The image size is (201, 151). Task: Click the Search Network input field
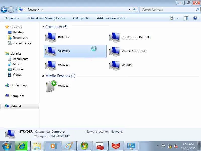click(168, 10)
